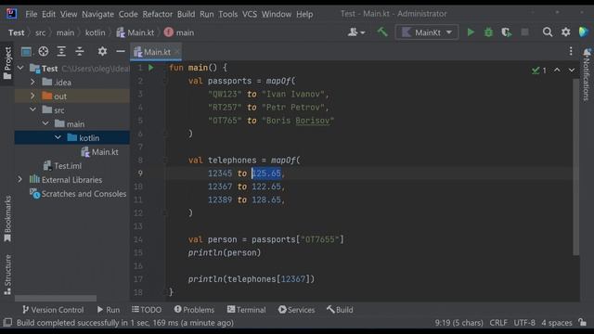594x334 pixels.
Task: Open editor tab options three-dot menu
Action: click(x=571, y=51)
